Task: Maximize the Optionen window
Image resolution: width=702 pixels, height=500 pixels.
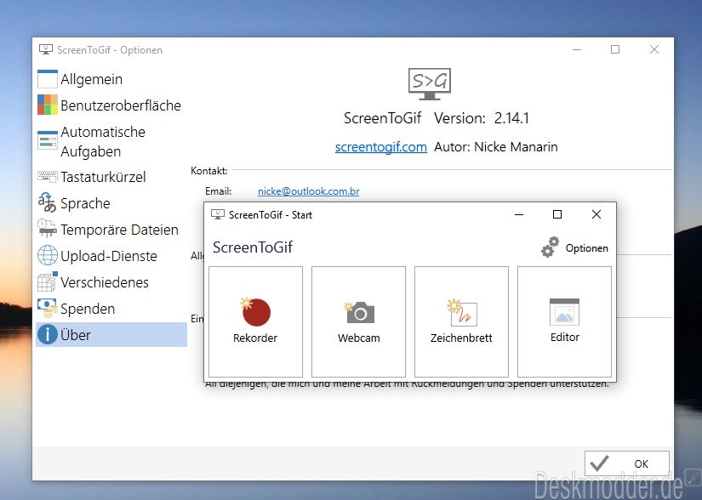Action: pos(615,49)
